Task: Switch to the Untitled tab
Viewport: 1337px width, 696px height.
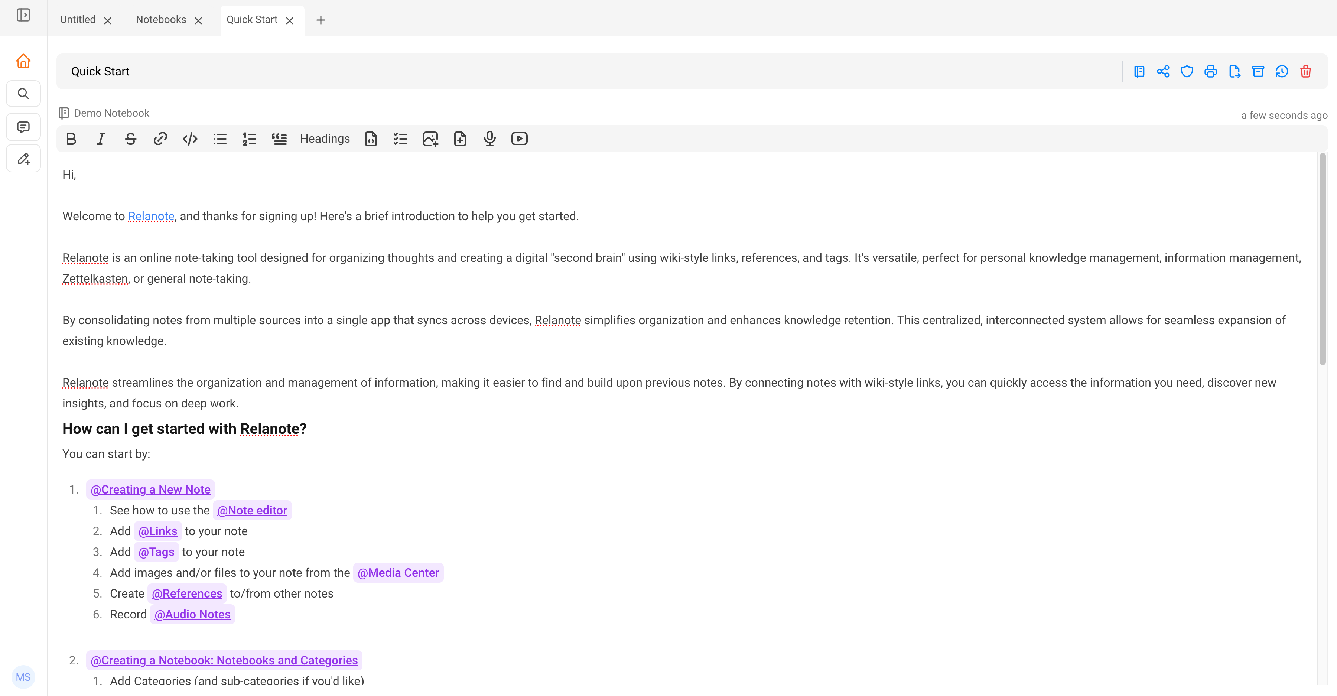Action: [x=78, y=20]
